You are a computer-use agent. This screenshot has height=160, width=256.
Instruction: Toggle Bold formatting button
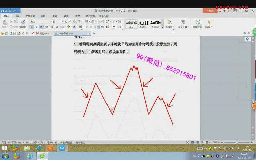tap(32, 27)
